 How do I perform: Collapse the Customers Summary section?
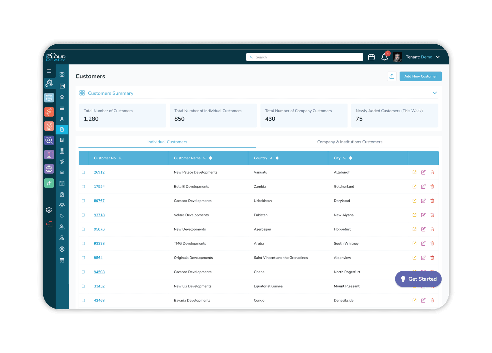(x=435, y=93)
